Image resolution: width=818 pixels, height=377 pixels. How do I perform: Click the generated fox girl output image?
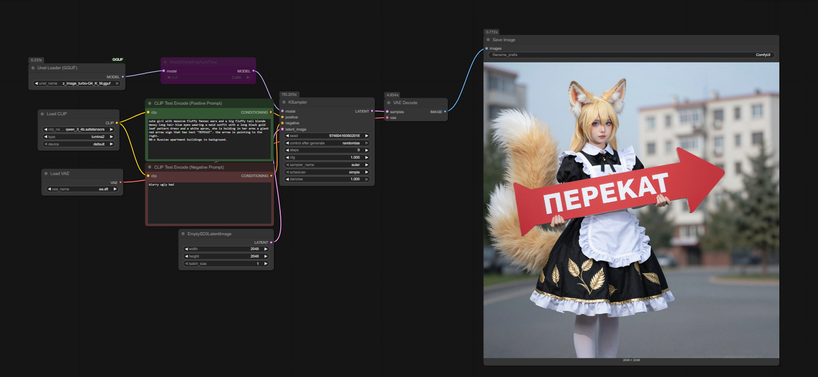pos(631,210)
